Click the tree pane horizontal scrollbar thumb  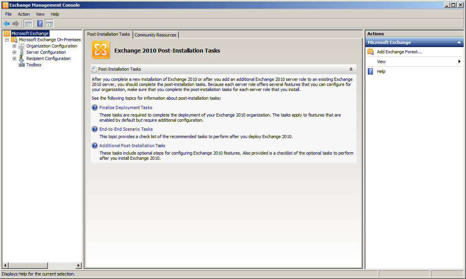(x=28, y=265)
